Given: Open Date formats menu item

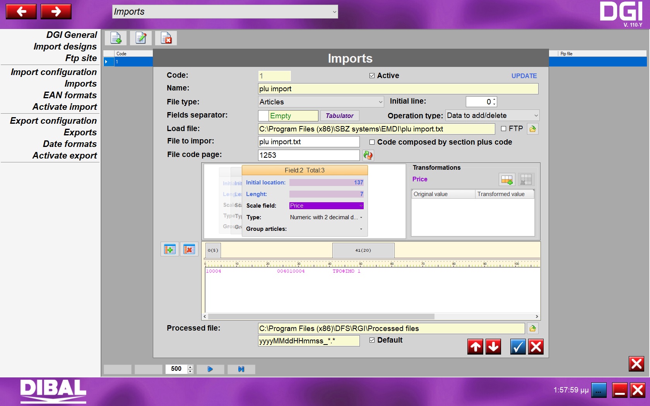Looking at the screenshot, I should click(70, 144).
